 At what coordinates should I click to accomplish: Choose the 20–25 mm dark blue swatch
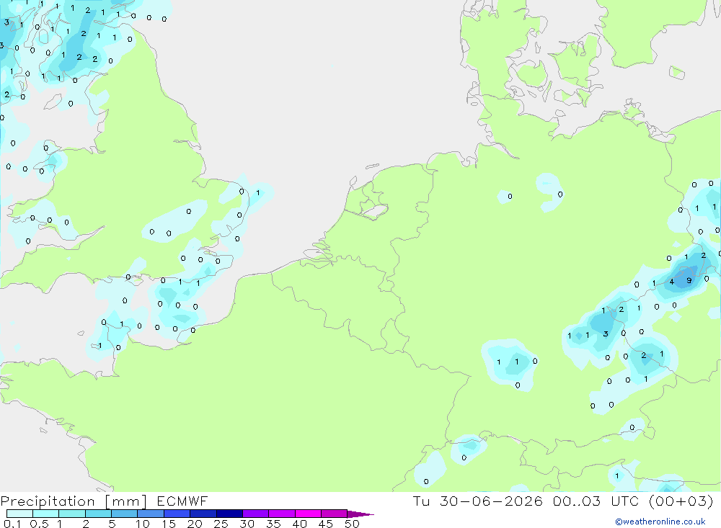[x=203, y=514]
